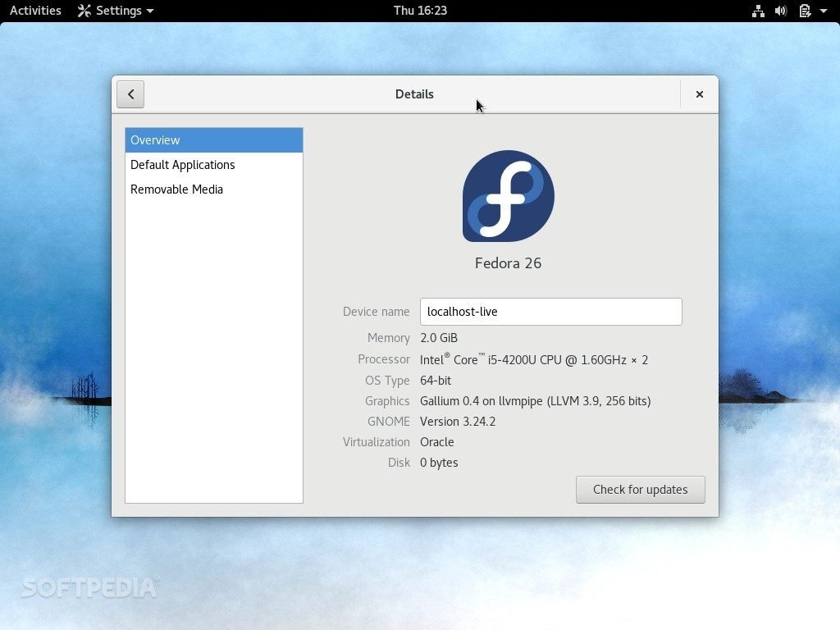Click the GNOME Version 3.24.2 text
The height and width of the screenshot is (630, 840).
pos(458,422)
